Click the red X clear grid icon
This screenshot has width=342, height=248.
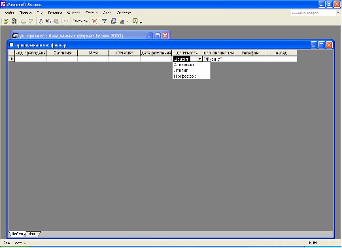coord(95,21)
